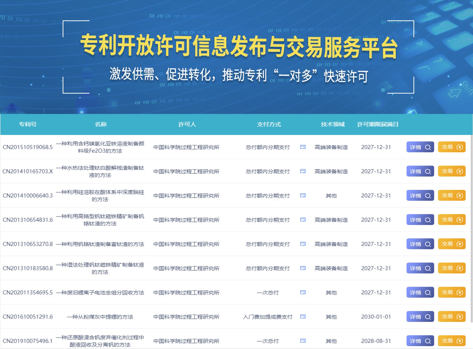Click payment card icon for CN201410006640.3 row
473x349 pixels.
coord(303,196)
